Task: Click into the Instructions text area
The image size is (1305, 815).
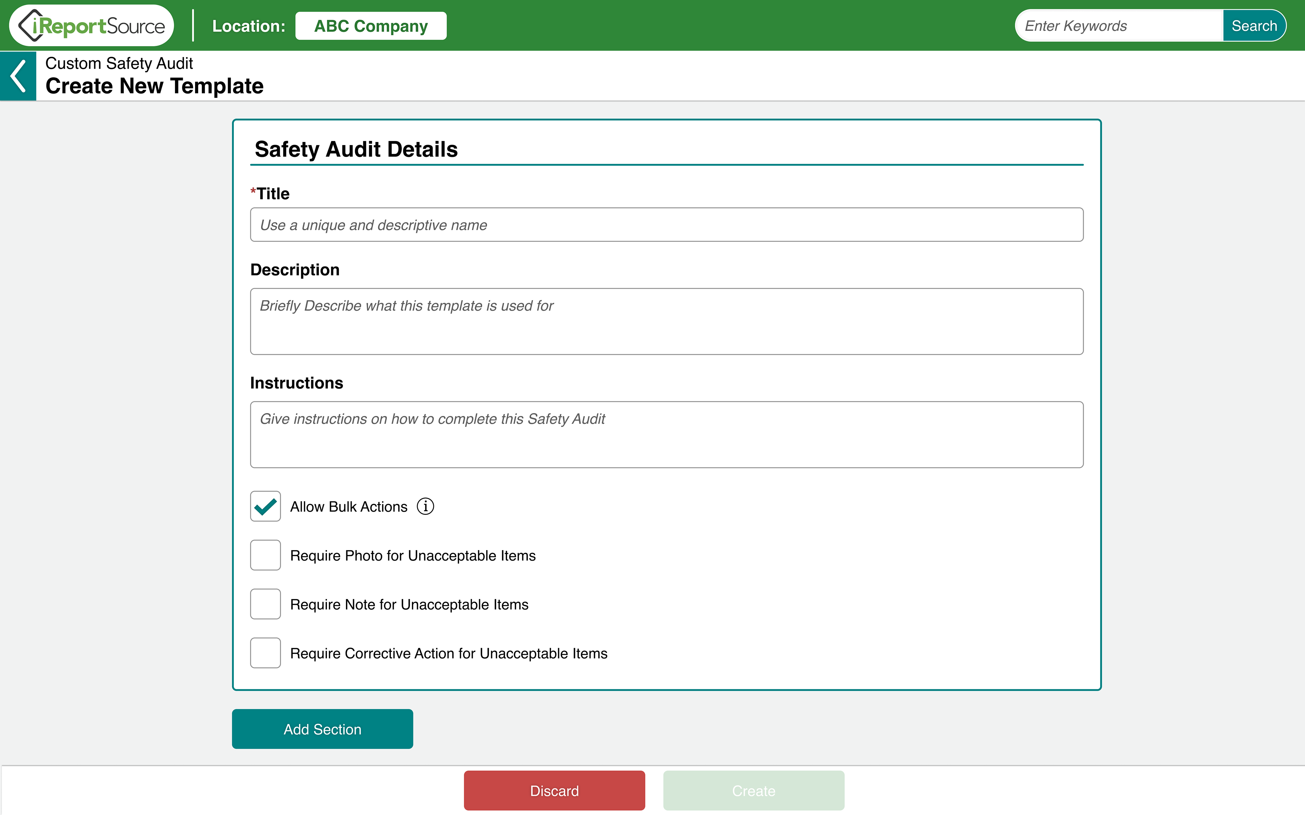Action: click(666, 434)
